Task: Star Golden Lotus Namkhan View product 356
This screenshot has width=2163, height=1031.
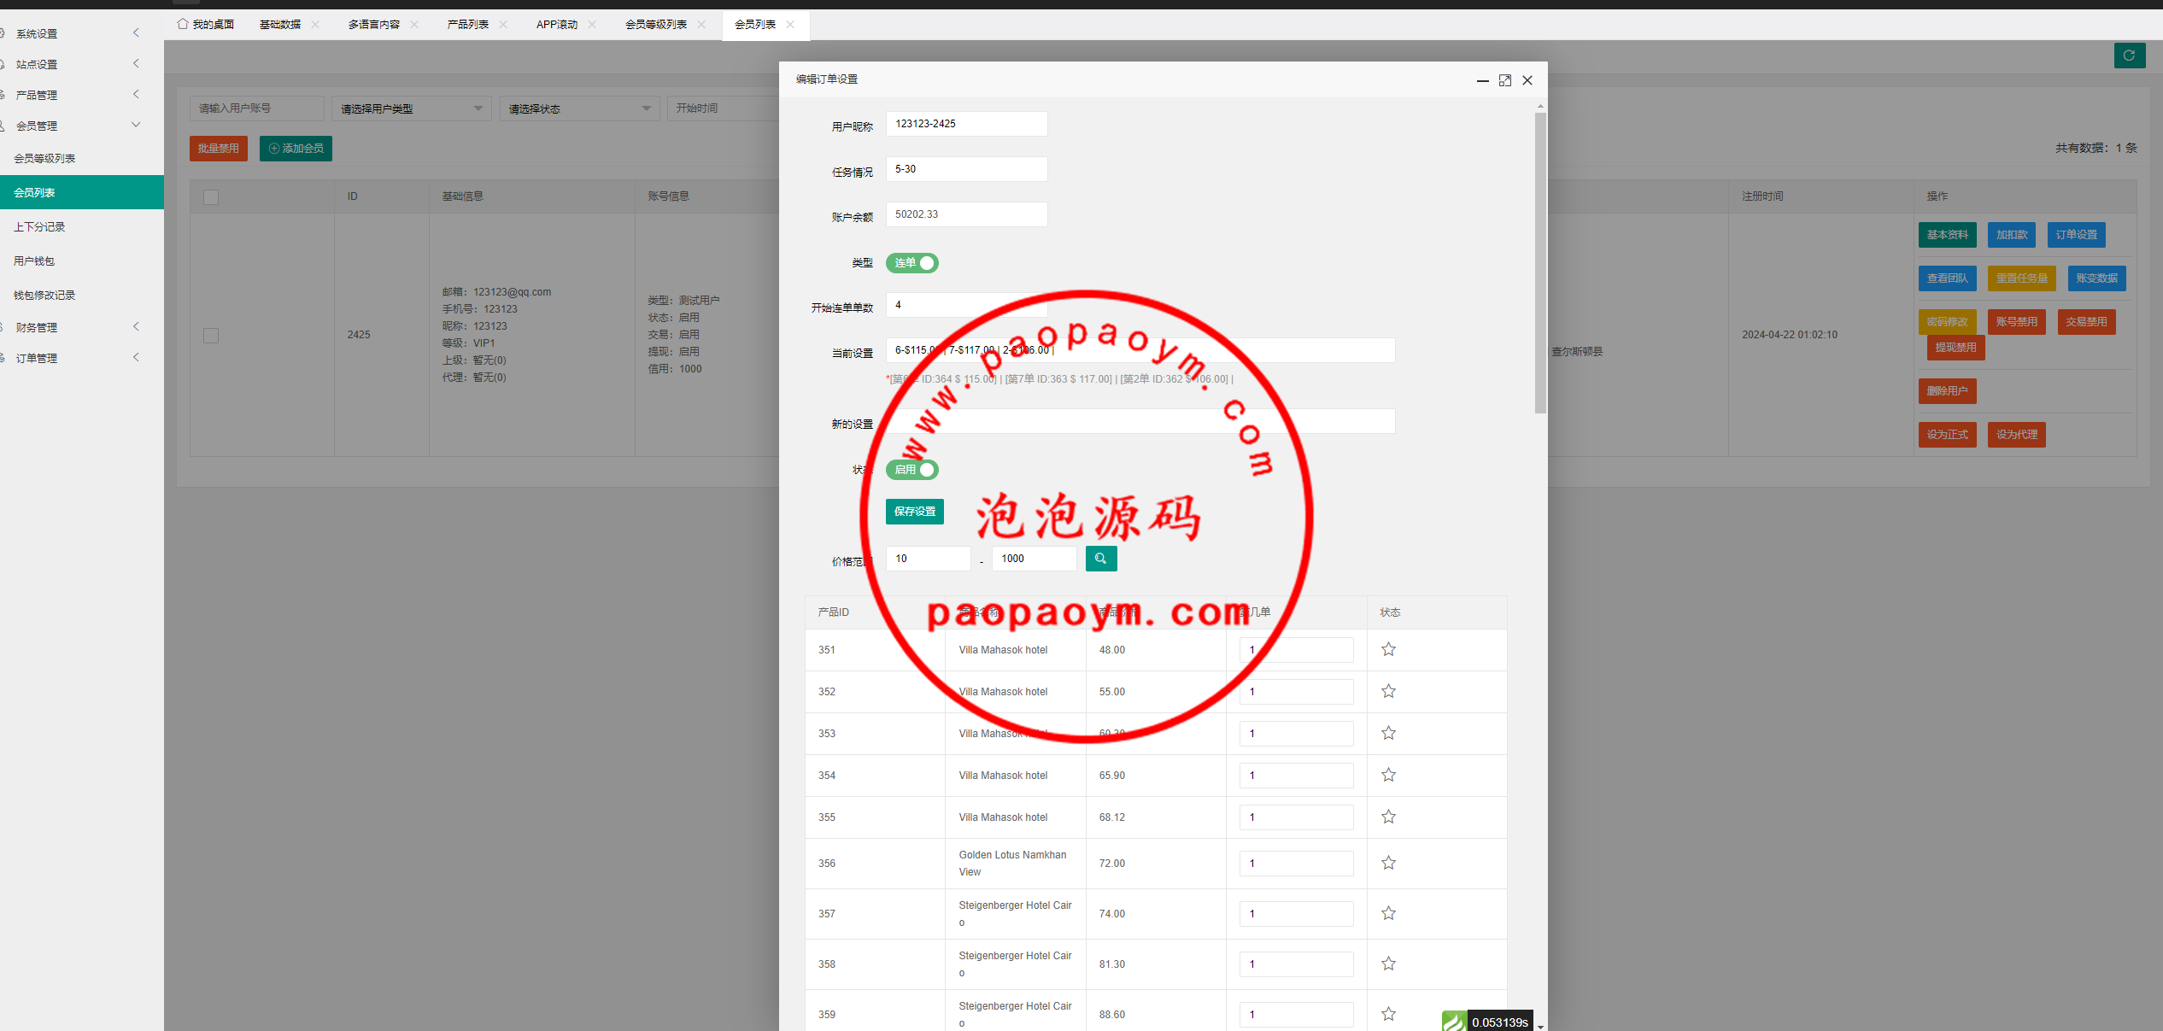Action: 1388,863
